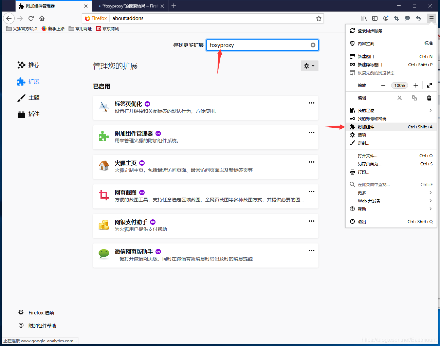The height and width of the screenshot is (346, 440).
Task: Choose 定制... menu entry
Action: (x=391, y=143)
